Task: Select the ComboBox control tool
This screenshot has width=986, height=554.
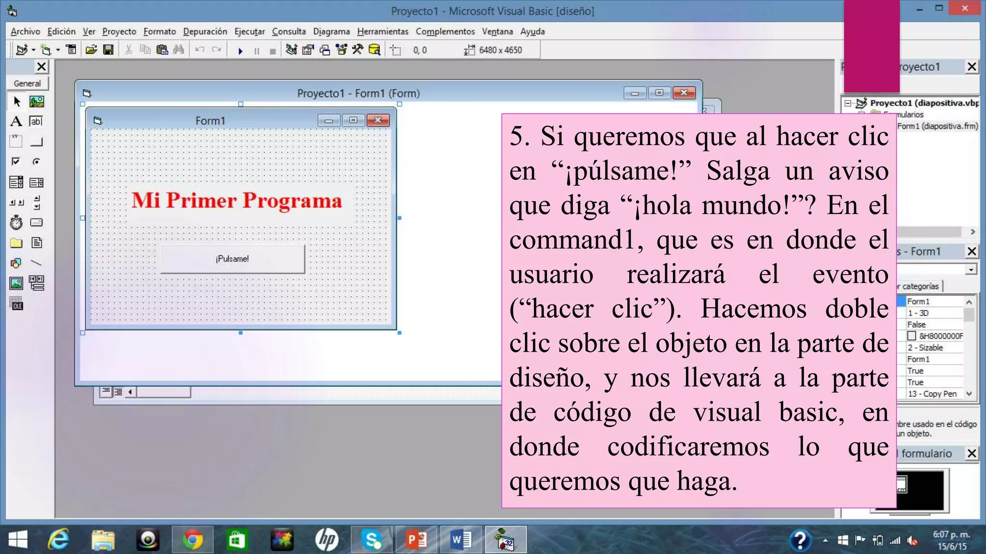Action: (x=16, y=182)
